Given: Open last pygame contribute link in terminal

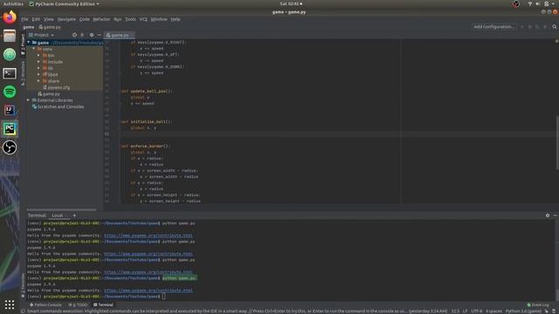Looking at the screenshot, I should click(x=148, y=290).
